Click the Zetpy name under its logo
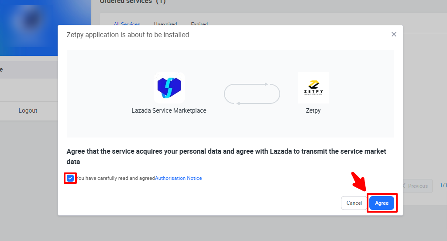 [313, 110]
